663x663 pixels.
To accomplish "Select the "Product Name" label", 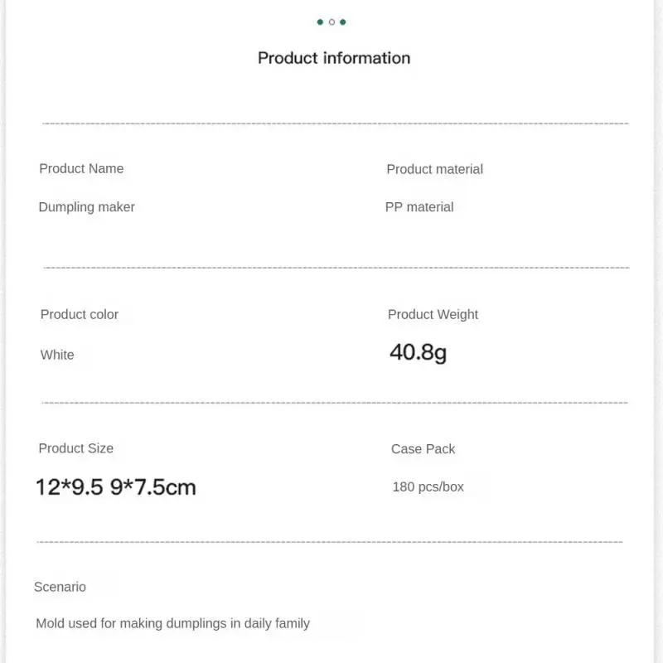I will coord(81,168).
